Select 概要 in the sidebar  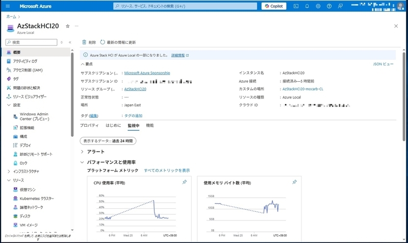click(36, 53)
